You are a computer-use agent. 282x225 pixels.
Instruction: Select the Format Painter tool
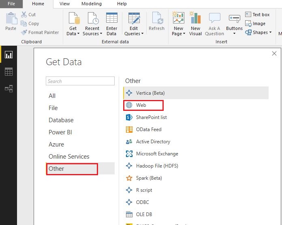click(x=40, y=32)
